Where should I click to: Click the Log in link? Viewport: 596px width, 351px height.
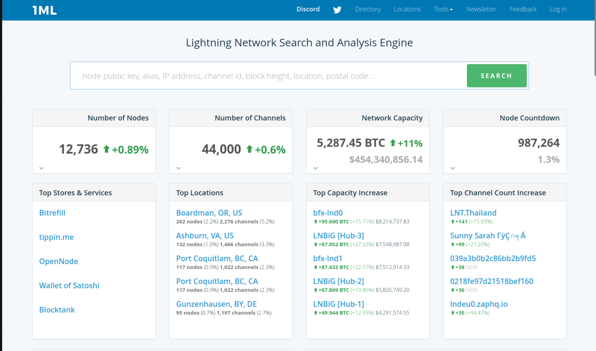(558, 9)
